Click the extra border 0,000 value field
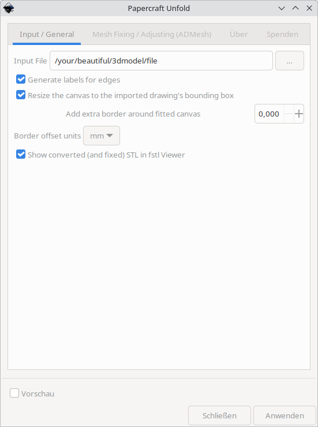This screenshot has height=427, width=318. coord(270,114)
